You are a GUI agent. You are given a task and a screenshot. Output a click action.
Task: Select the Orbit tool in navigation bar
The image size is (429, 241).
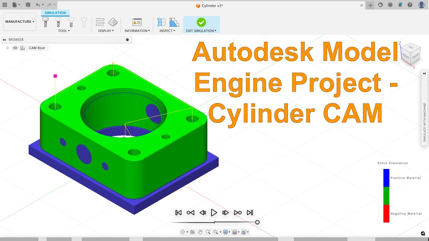coord(183,232)
